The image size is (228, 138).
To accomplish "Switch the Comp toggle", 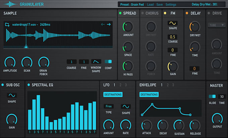I will (108, 61).
